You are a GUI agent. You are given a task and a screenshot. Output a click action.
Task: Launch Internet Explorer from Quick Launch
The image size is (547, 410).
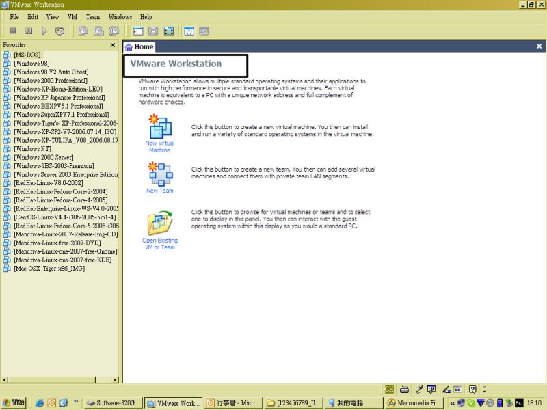(x=40, y=403)
